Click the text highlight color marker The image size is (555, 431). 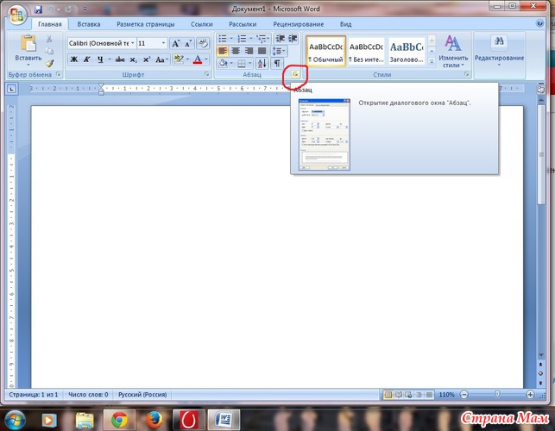point(179,59)
